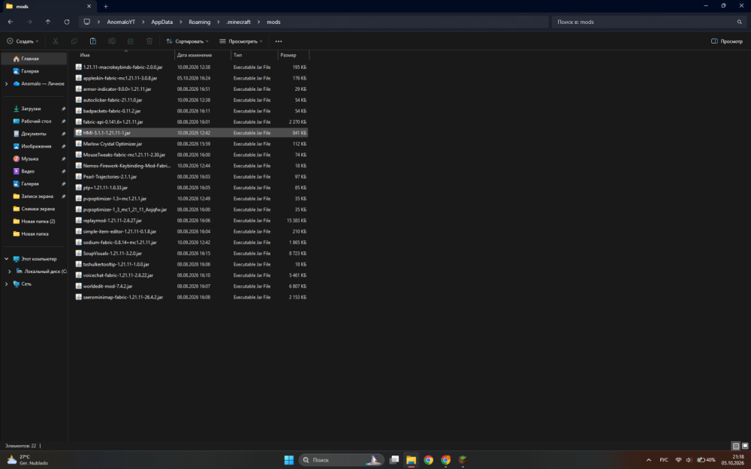Expand the Сеть tree node
751x469 pixels.
click(6, 284)
